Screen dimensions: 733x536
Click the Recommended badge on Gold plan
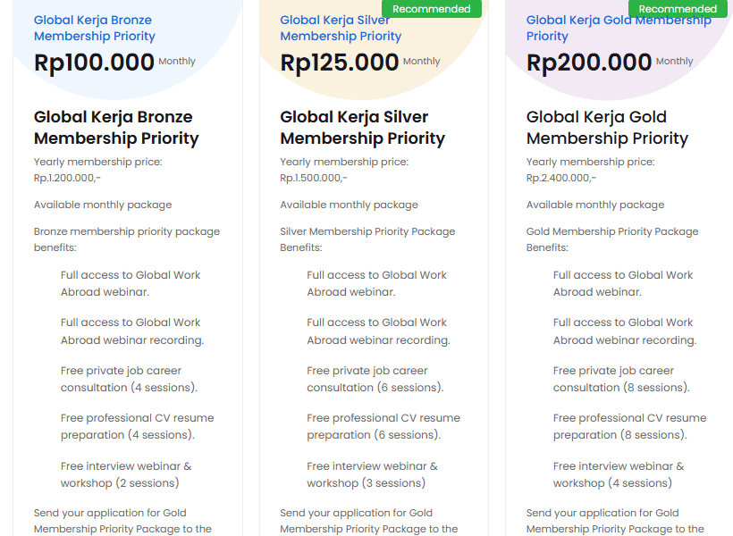tap(678, 9)
